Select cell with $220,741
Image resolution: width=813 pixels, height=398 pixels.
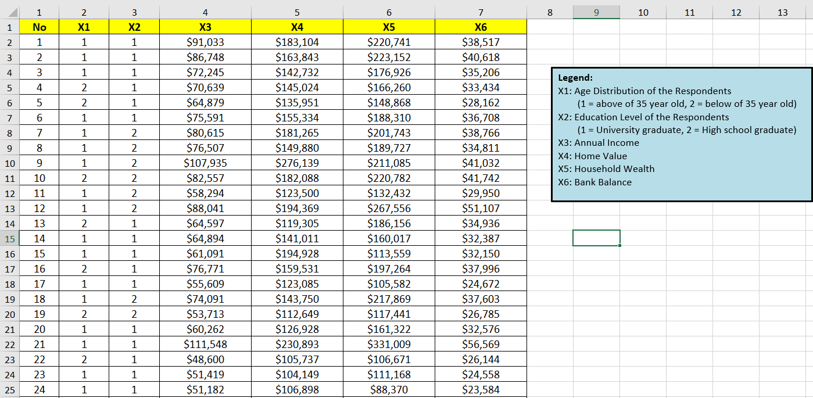389,42
